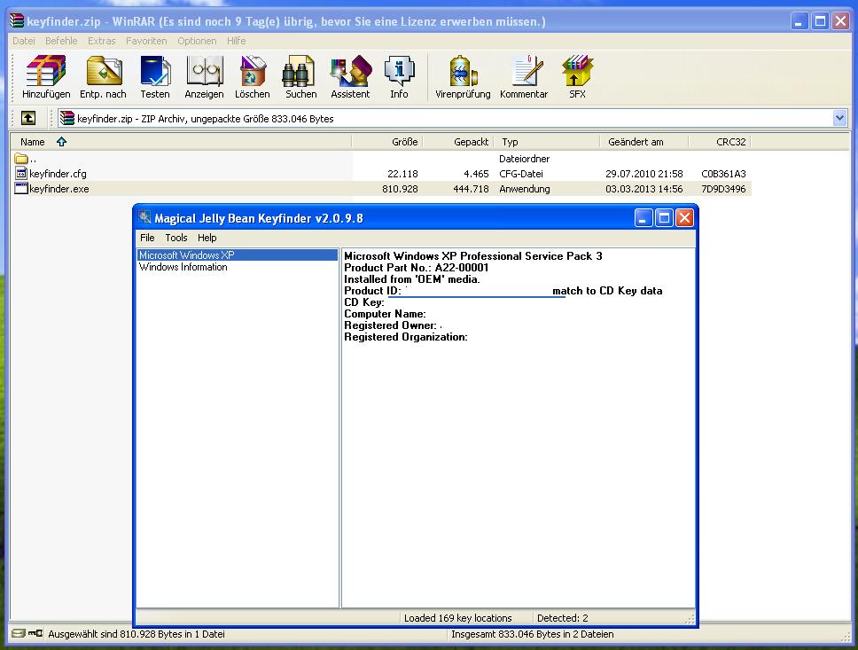Start Virenprüfung virus scan icon
The width and height of the screenshot is (858, 650).
coord(463,71)
